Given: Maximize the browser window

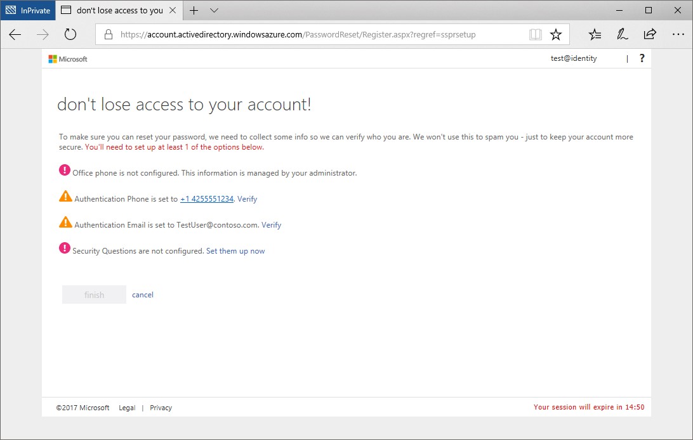Looking at the screenshot, I should [649, 10].
